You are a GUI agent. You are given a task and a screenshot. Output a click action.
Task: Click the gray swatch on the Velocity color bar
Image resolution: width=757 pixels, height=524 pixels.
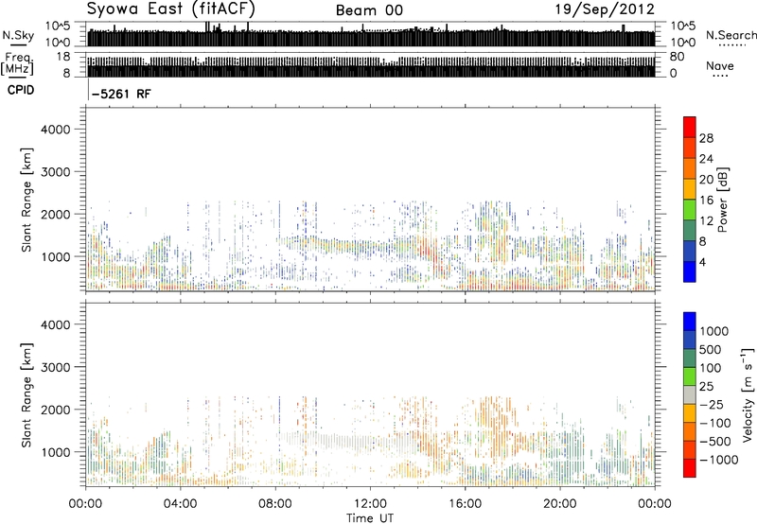[x=690, y=394]
